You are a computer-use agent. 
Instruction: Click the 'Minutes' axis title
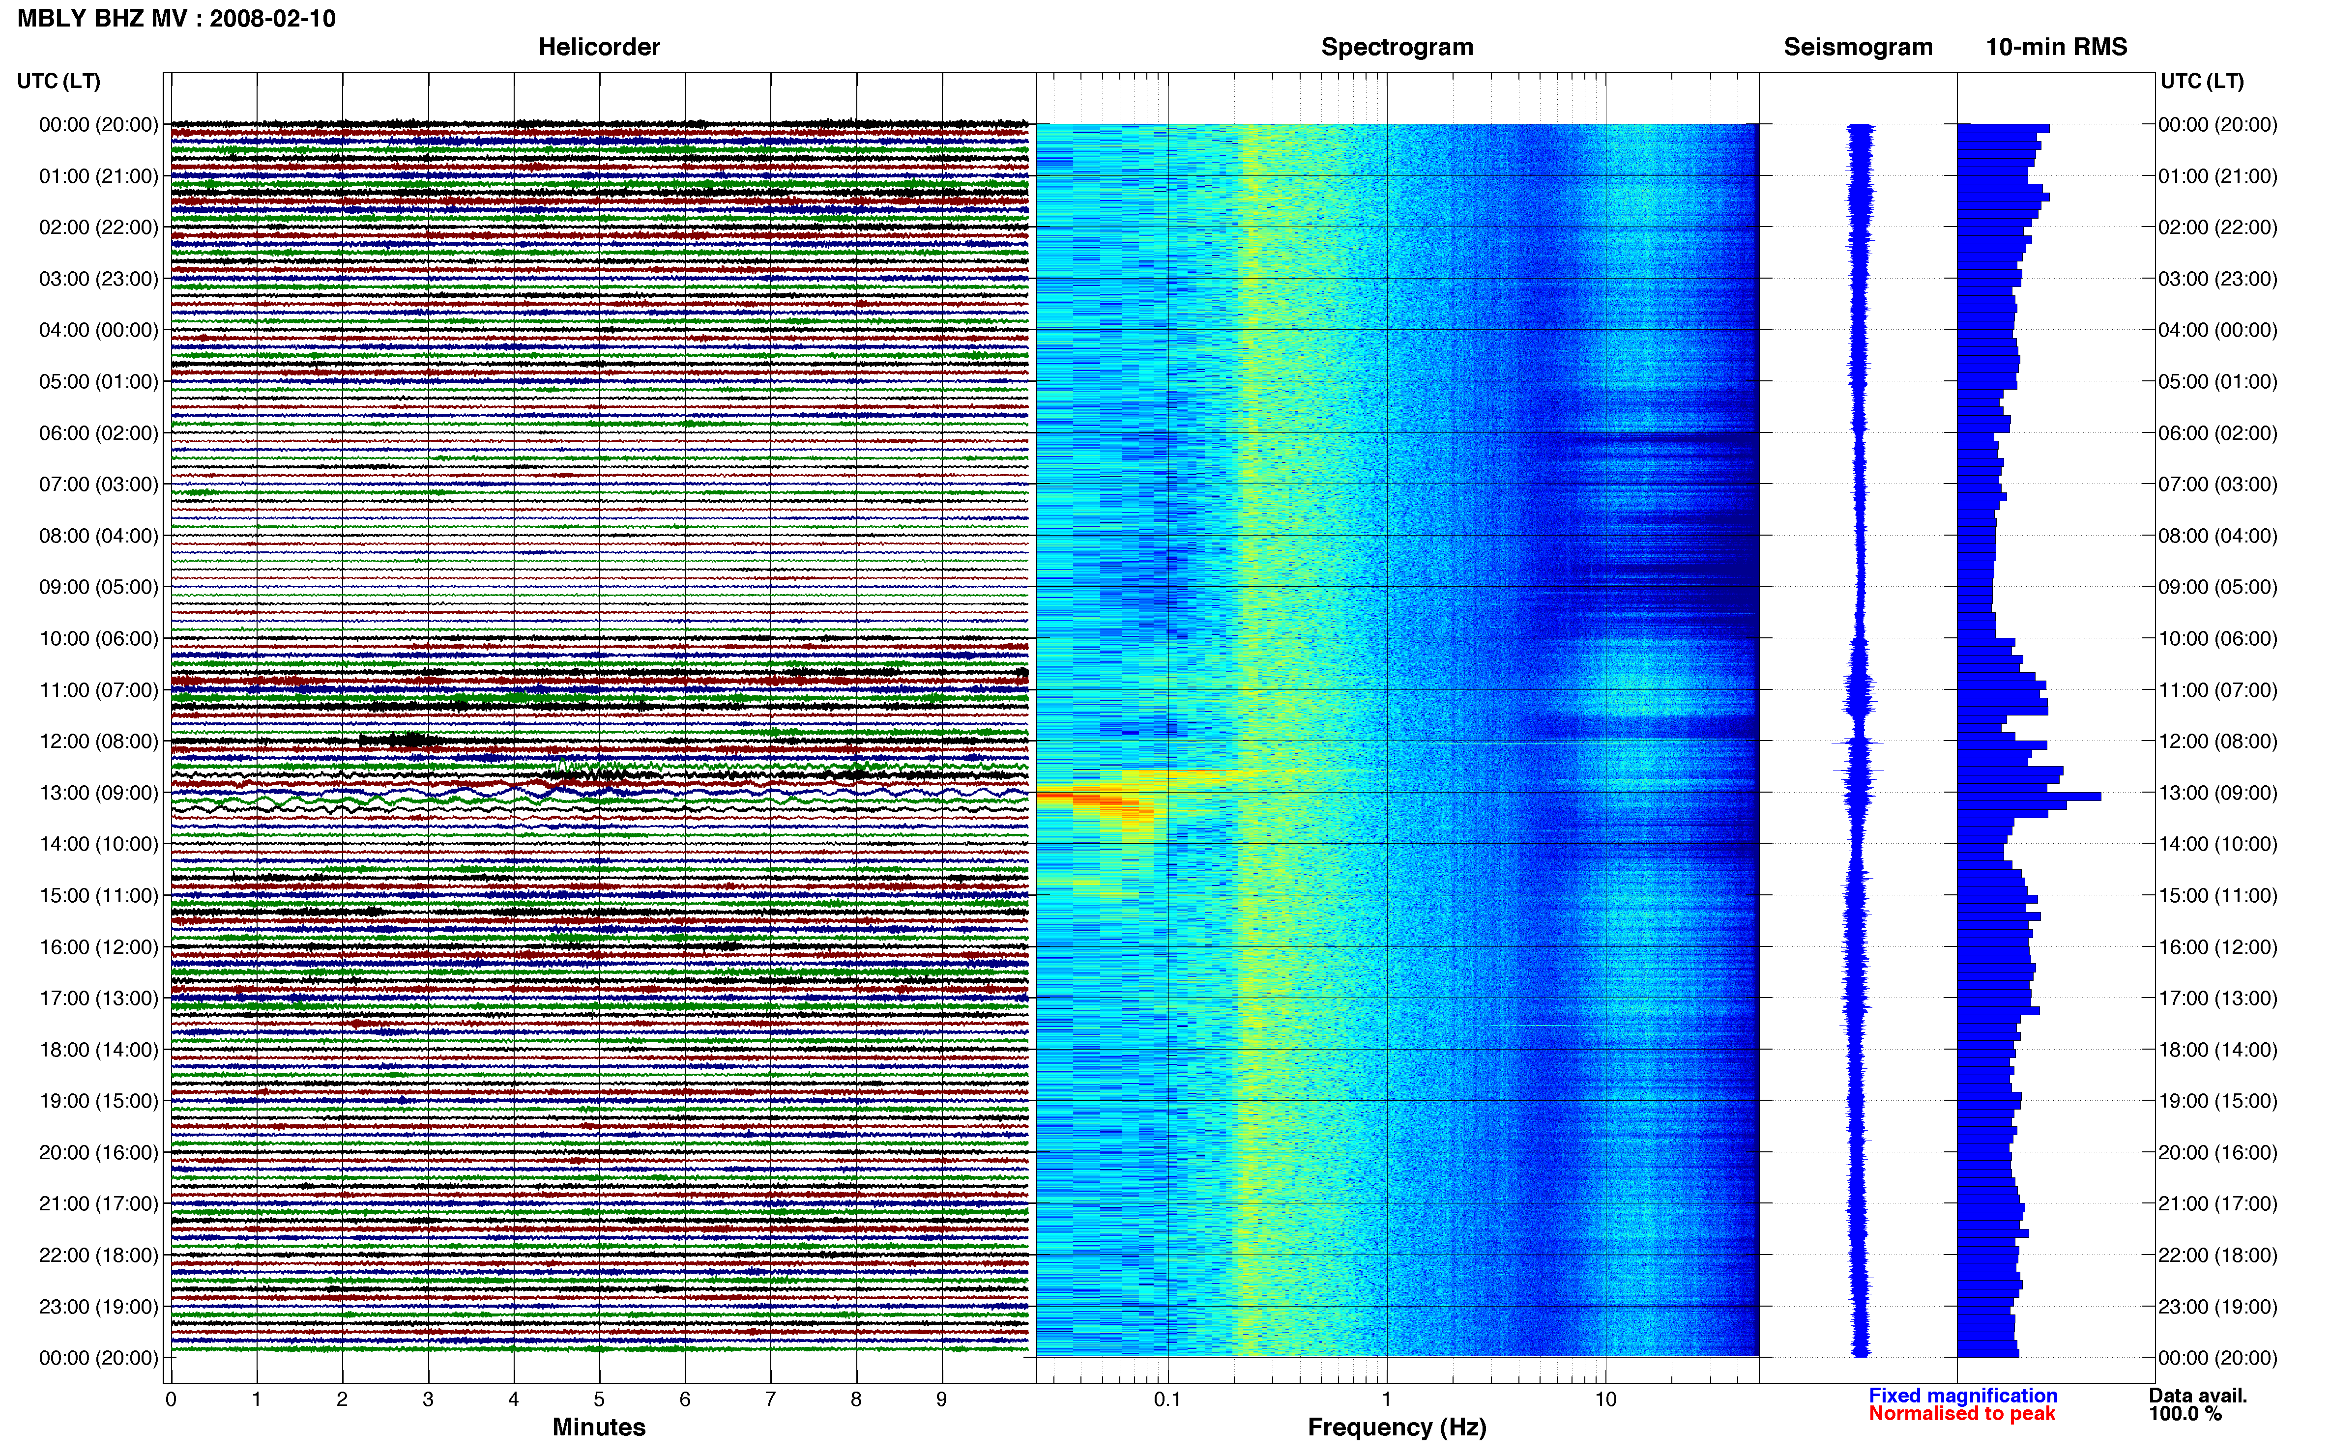598,1427
